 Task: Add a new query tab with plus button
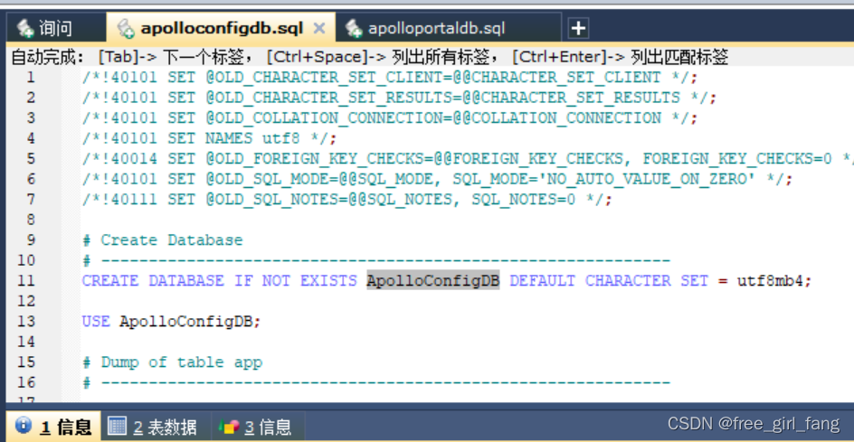(578, 28)
